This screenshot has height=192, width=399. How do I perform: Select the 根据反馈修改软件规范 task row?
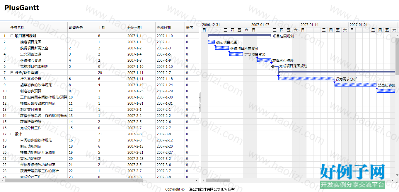point(100,103)
